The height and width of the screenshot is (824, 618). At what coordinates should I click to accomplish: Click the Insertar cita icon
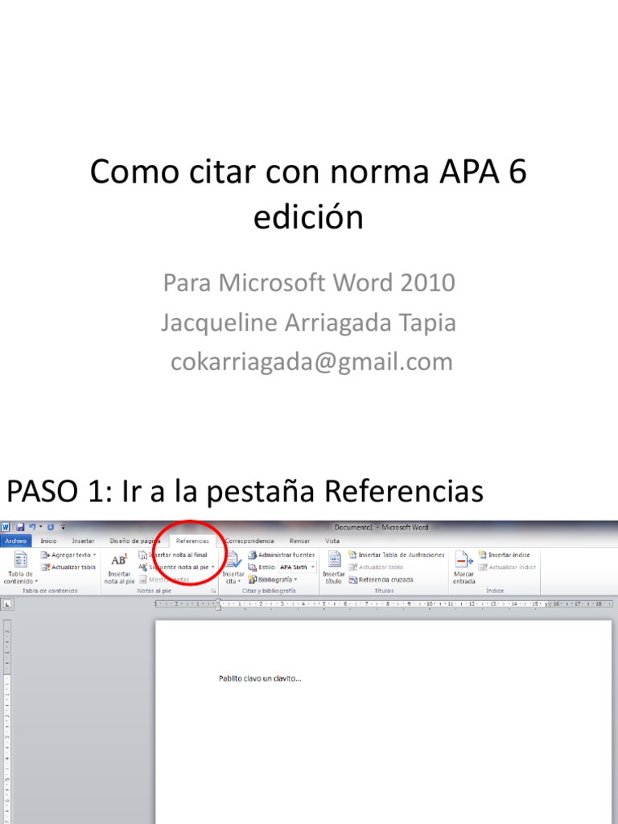tap(233, 566)
